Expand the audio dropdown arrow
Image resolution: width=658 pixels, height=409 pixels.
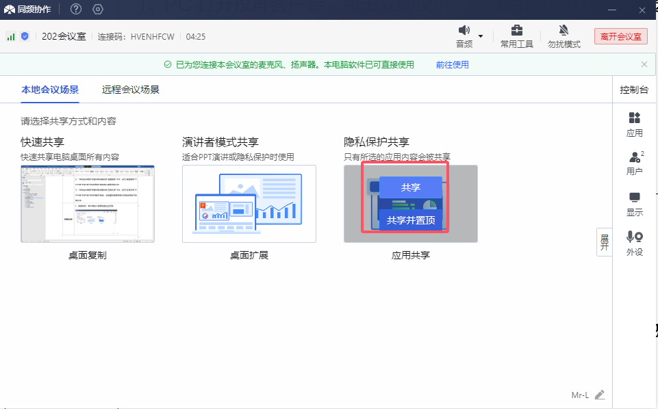coord(481,36)
